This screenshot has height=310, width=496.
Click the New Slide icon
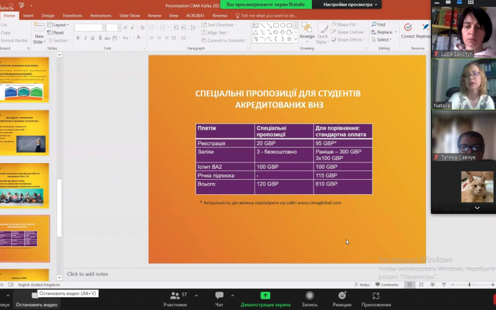(39, 27)
